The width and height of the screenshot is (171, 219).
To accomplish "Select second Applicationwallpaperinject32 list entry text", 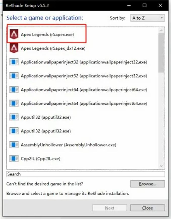I will [x=84, y=76].
